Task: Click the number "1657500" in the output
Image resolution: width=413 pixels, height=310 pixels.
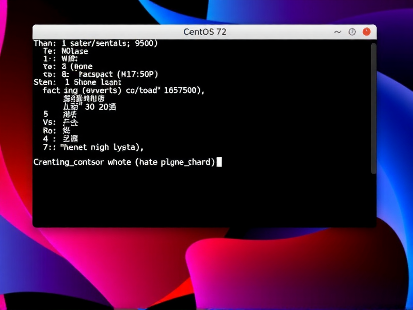Action: 183,90
